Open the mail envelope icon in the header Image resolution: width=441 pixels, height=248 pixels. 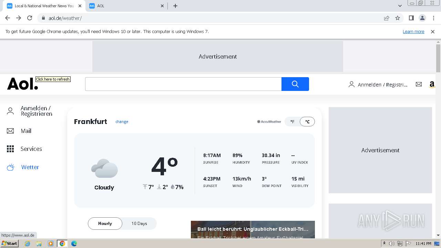click(x=419, y=84)
